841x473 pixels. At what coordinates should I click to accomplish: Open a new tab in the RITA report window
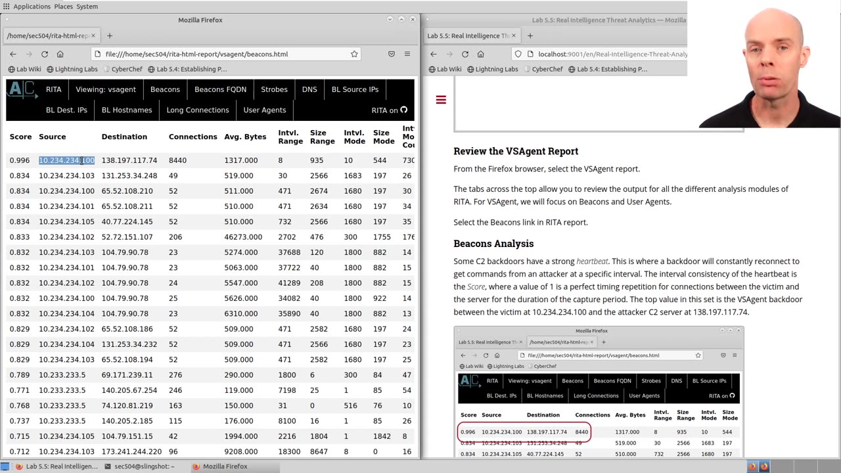coord(110,35)
